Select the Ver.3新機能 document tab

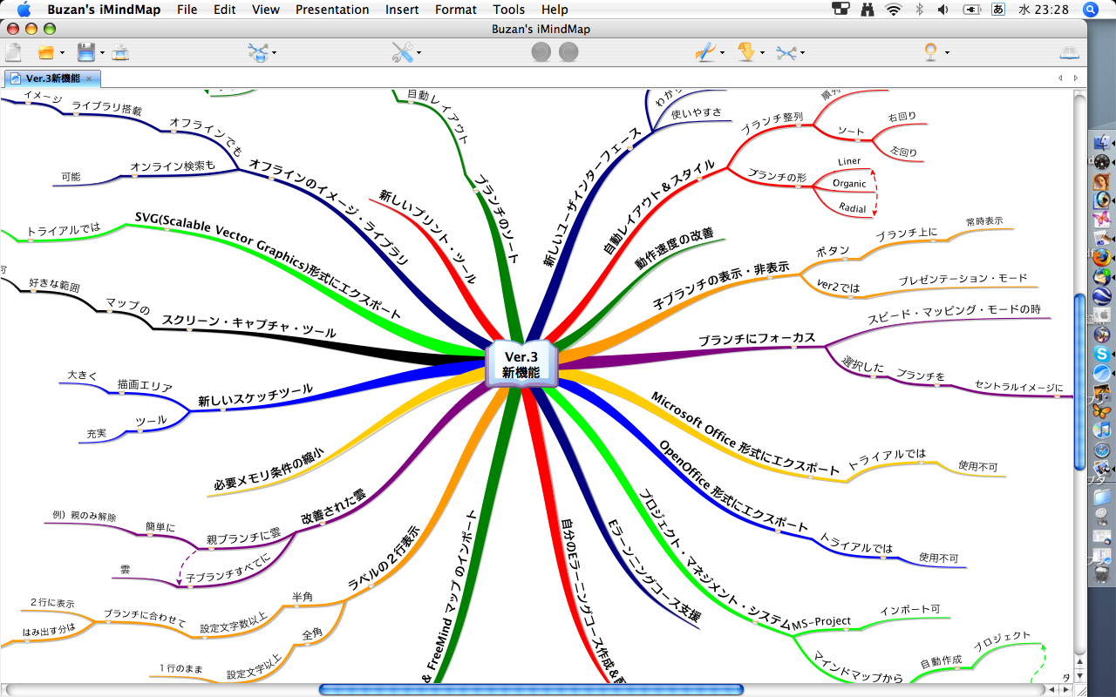pyautogui.click(x=52, y=78)
